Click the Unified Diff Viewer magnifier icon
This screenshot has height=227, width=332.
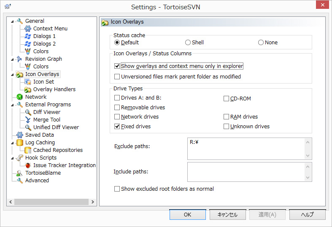[28, 127]
